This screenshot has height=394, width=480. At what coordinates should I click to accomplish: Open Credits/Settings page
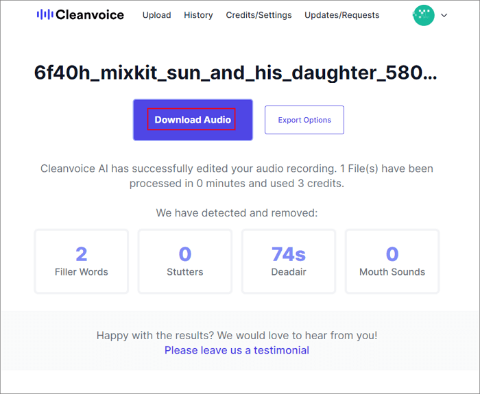tap(259, 15)
